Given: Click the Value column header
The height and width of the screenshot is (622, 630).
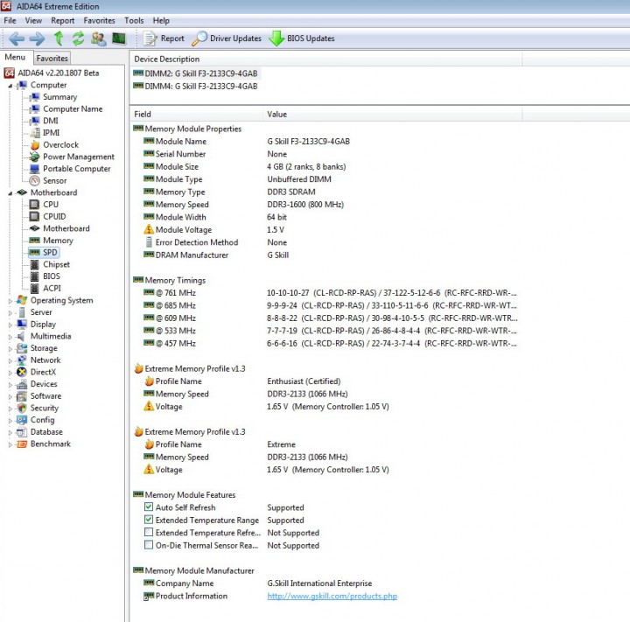Looking at the screenshot, I should tap(393, 114).
